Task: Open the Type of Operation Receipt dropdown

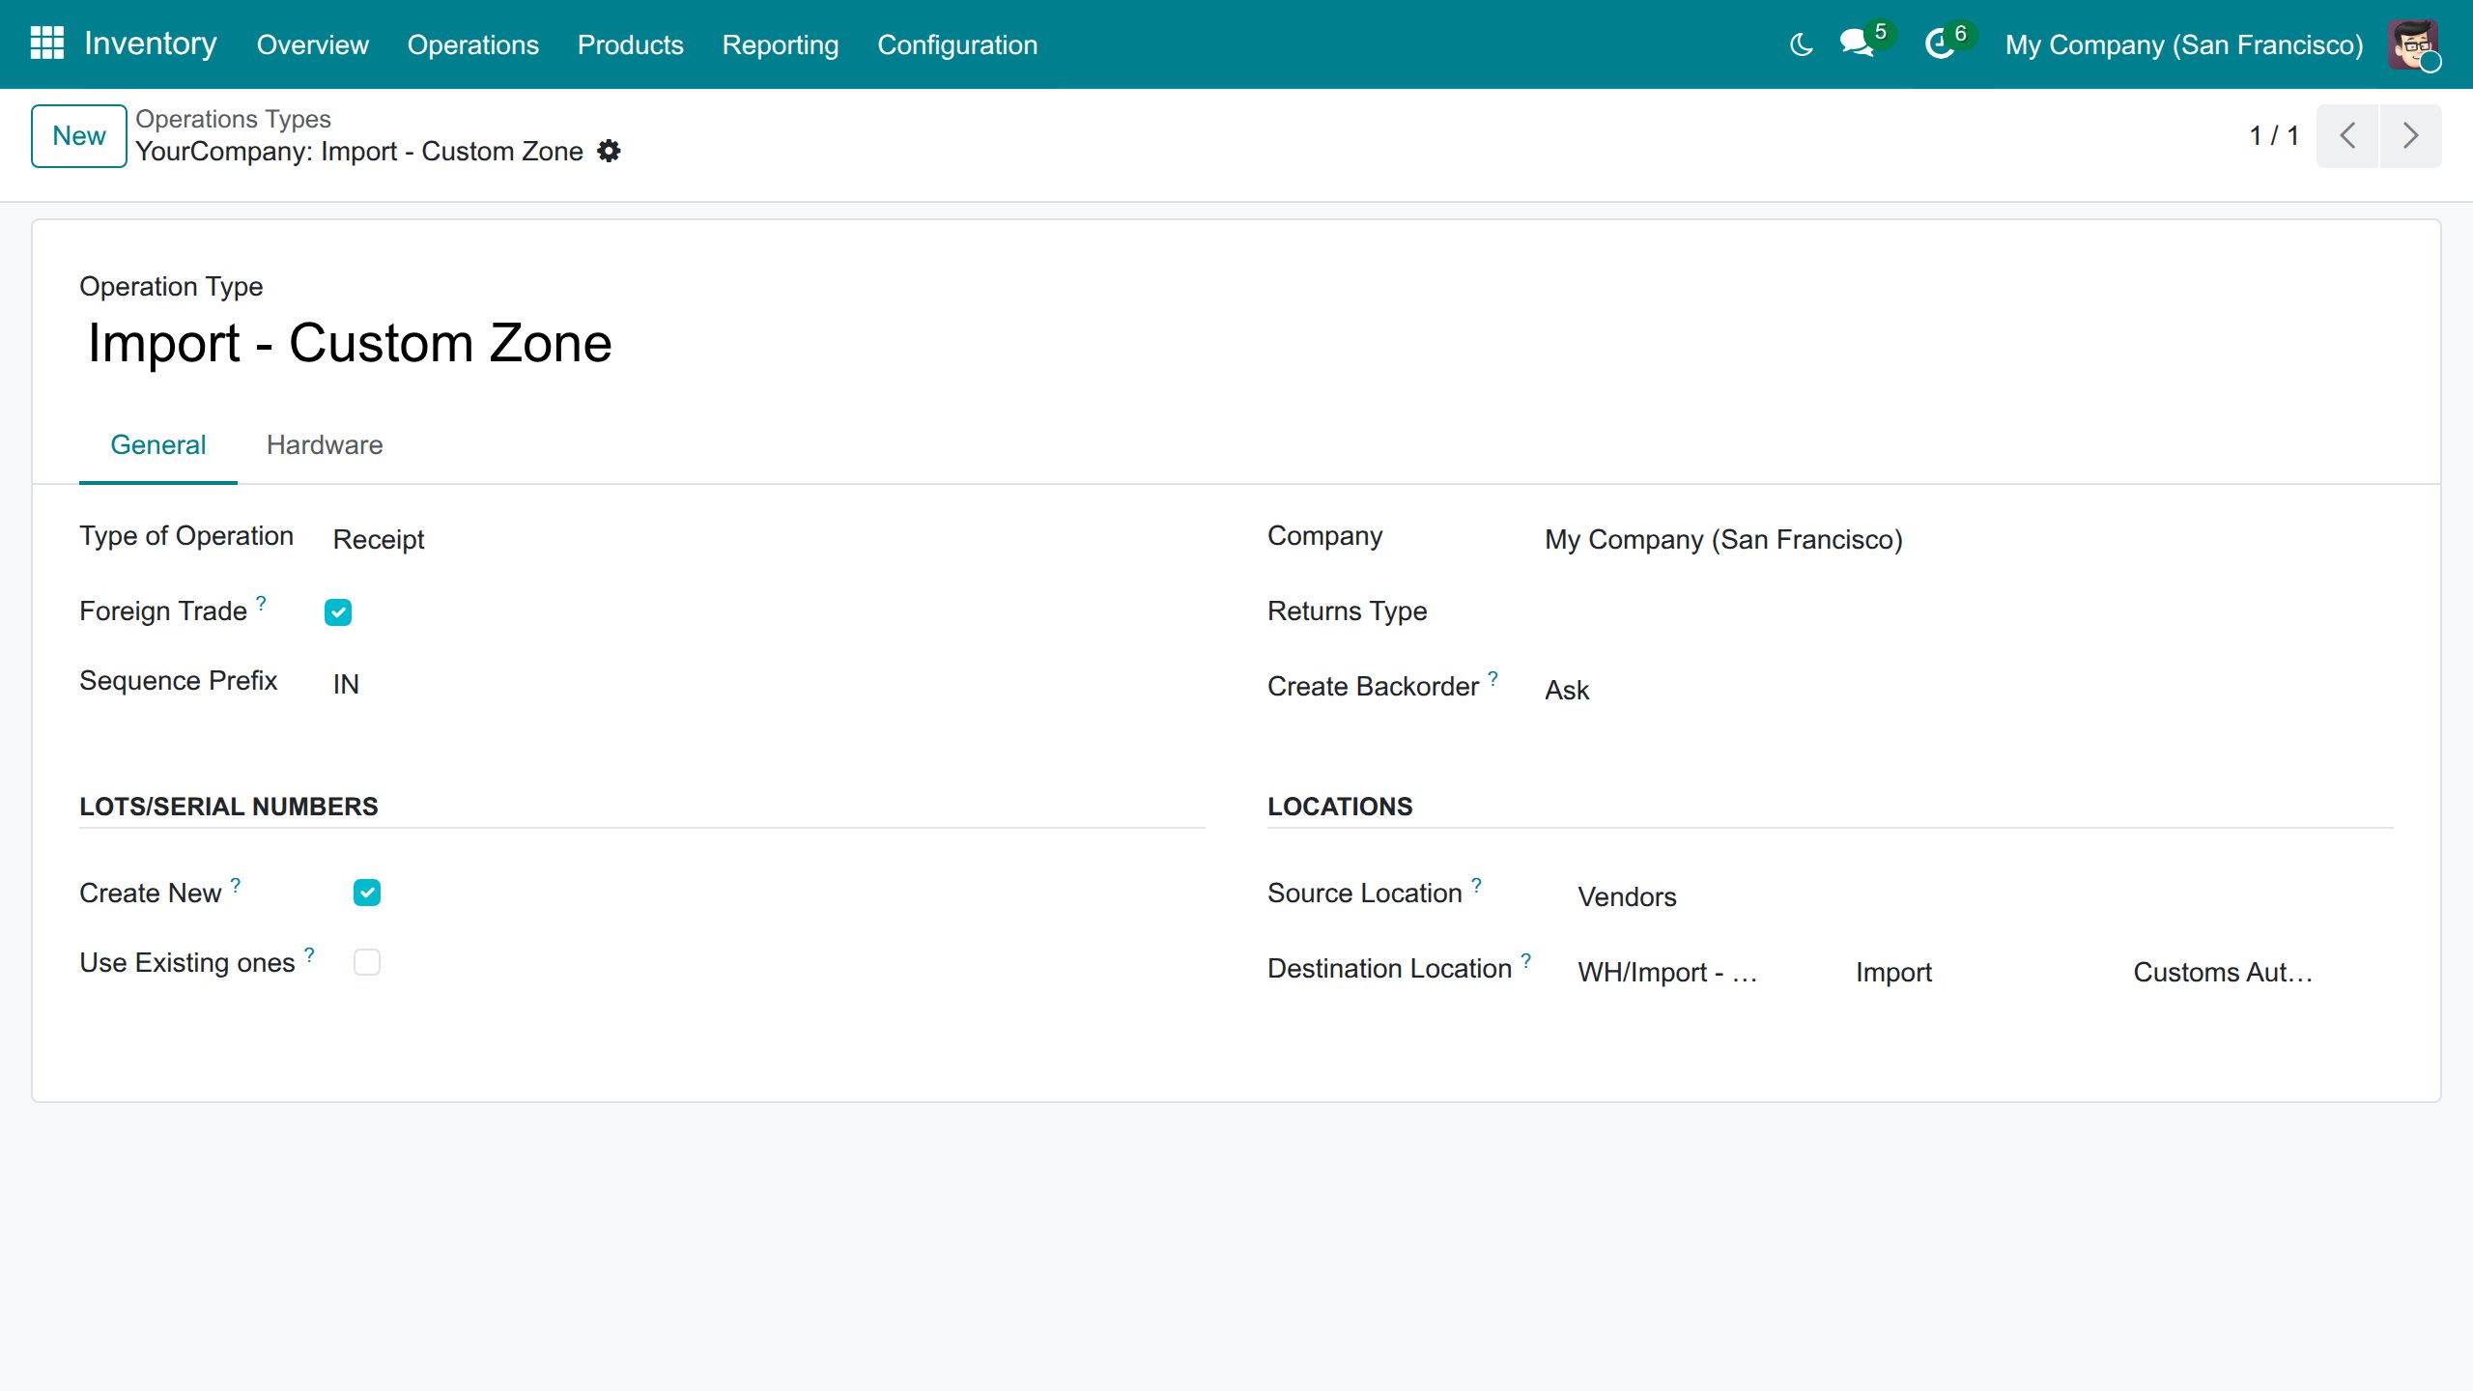Action: tap(763, 539)
